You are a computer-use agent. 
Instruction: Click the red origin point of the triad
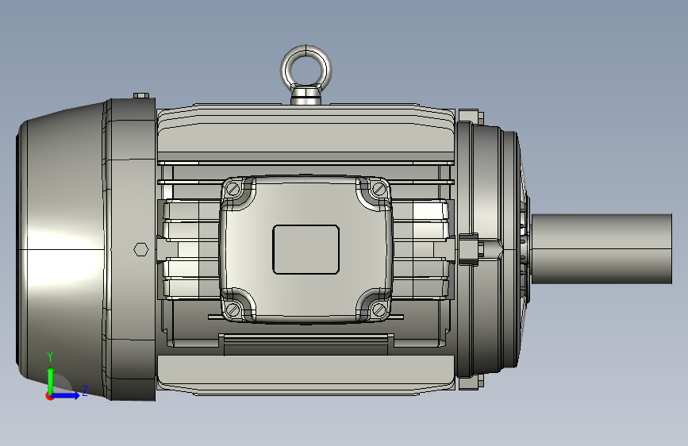point(49,396)
